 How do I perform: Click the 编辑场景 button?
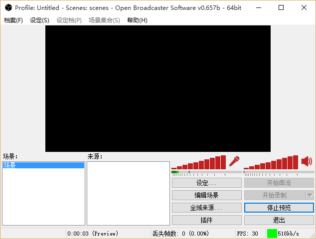coord(206,195)
